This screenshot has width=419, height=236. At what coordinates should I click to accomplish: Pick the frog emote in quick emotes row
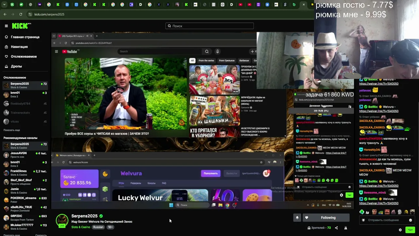pos(380,212)
